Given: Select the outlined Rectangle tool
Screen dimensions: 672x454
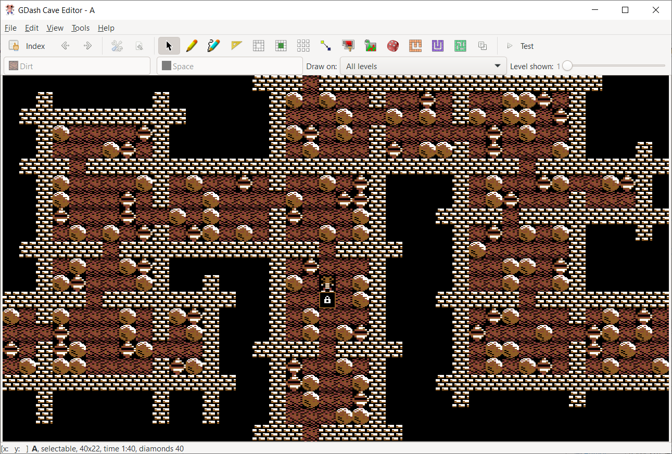Looking at the screenshot, I should pos(259,46).
